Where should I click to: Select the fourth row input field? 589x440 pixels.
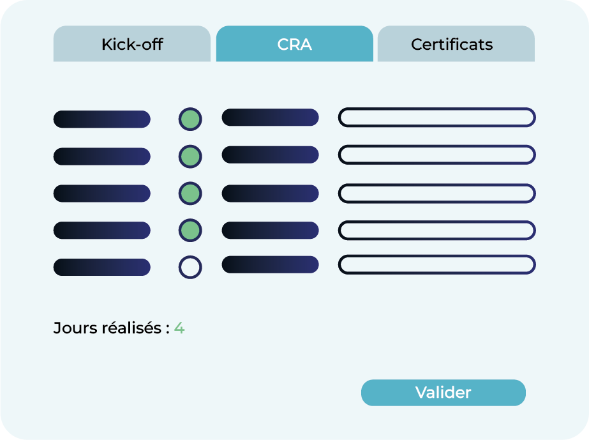(436, 230)
